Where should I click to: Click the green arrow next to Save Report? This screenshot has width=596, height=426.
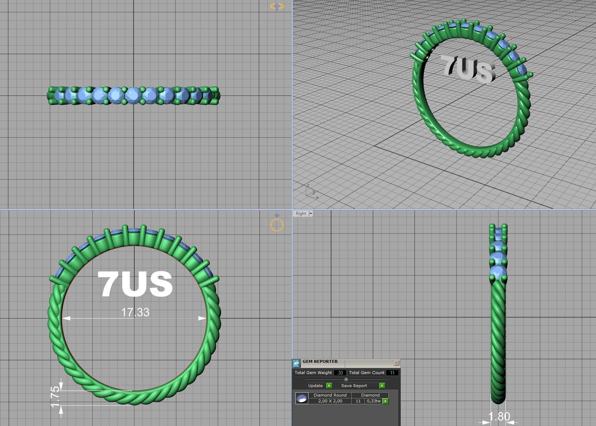382,385
